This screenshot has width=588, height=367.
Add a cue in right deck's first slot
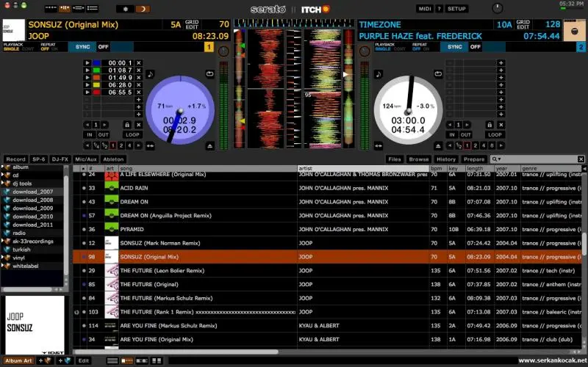(501, 63)
